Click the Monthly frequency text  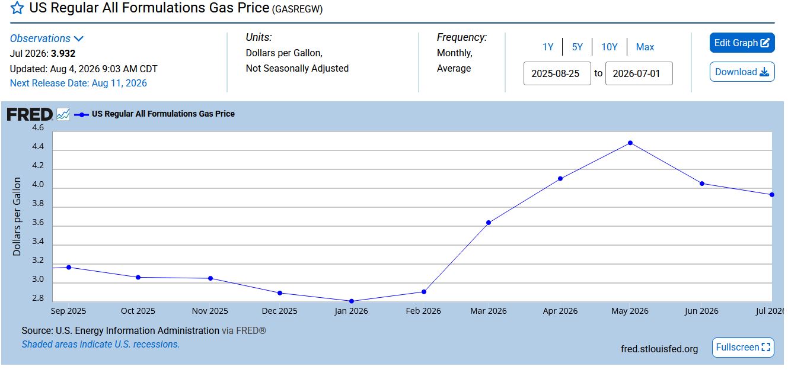point(455,53)
